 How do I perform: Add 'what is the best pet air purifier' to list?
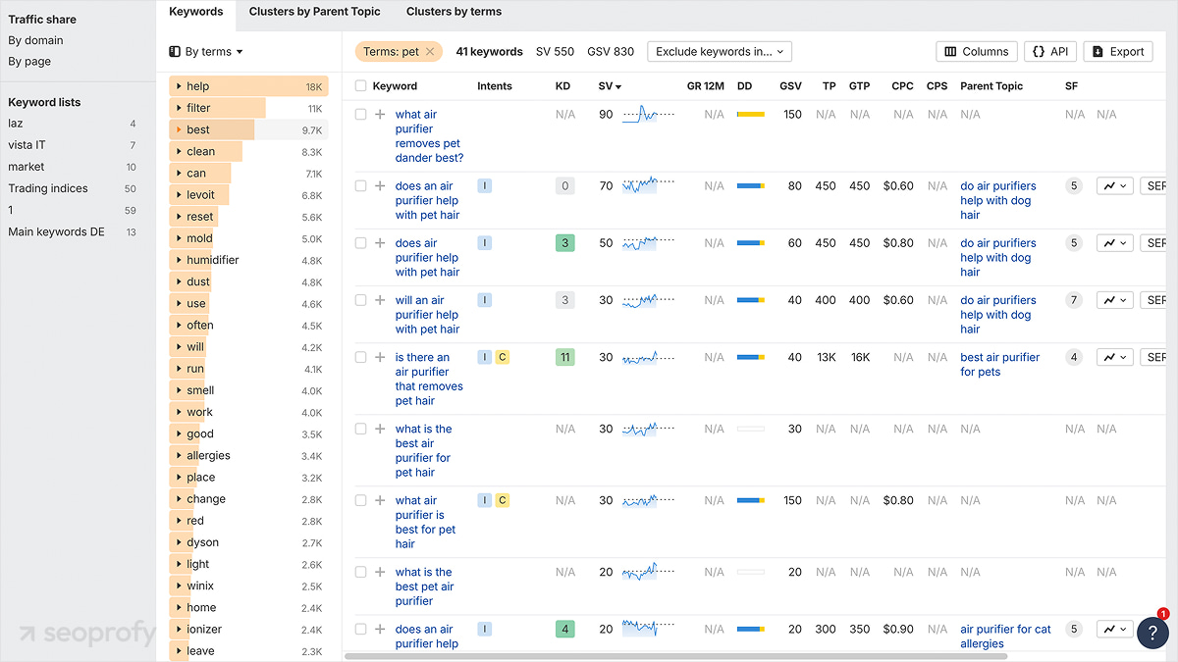pyautogui.click(x=380, y=572)
